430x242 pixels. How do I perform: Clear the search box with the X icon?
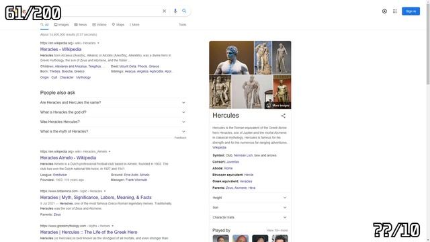pos(164,11)
